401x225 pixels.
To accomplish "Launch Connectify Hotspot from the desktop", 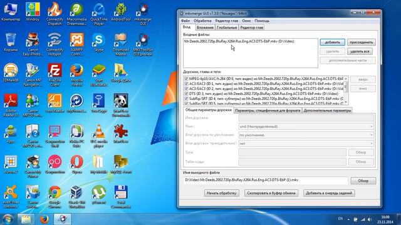I will tap(55, 44).
